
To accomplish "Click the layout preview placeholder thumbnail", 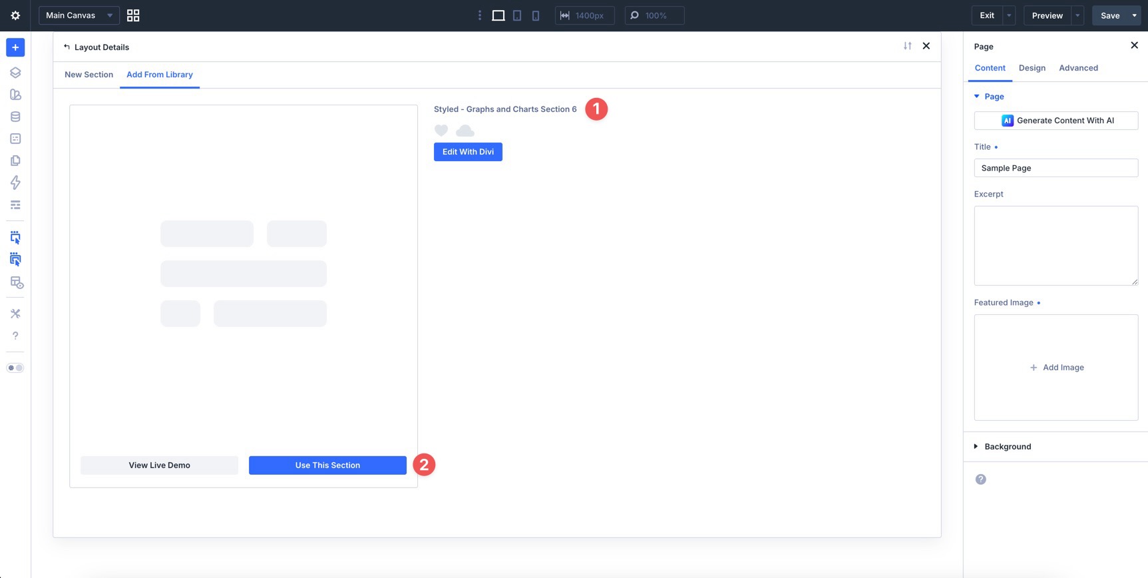I will [244, 274].
